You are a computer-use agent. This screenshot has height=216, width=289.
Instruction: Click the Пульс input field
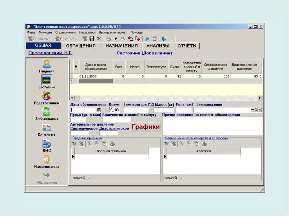click(78, 120)
